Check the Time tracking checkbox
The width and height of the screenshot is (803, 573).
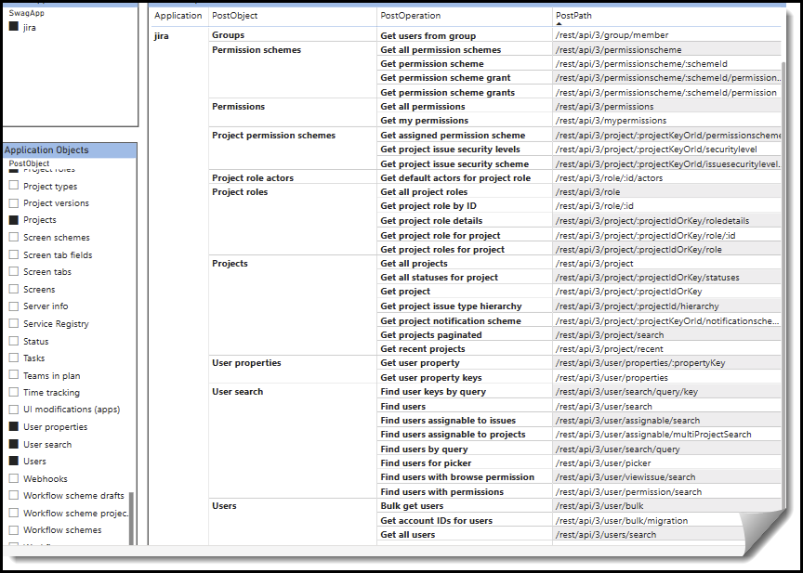pos(14,392)
